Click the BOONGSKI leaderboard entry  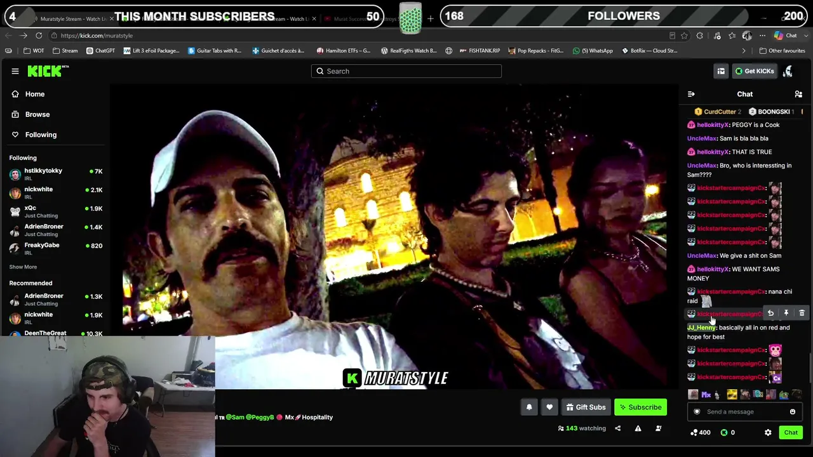click(x=771, y=112)
